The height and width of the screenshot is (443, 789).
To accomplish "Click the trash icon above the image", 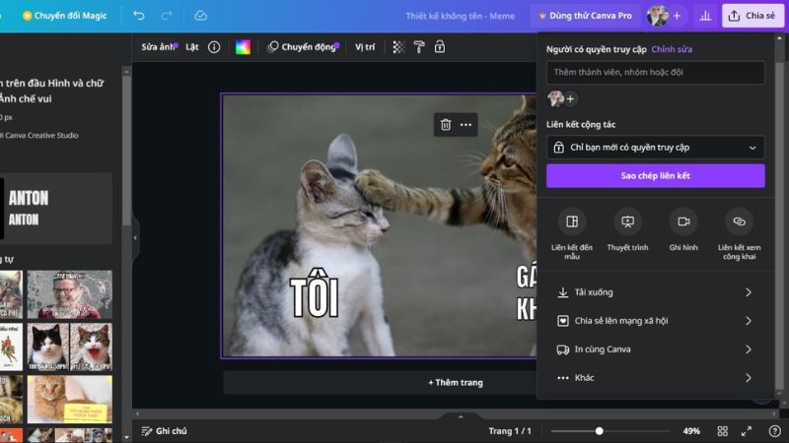I will click(446, 124).
